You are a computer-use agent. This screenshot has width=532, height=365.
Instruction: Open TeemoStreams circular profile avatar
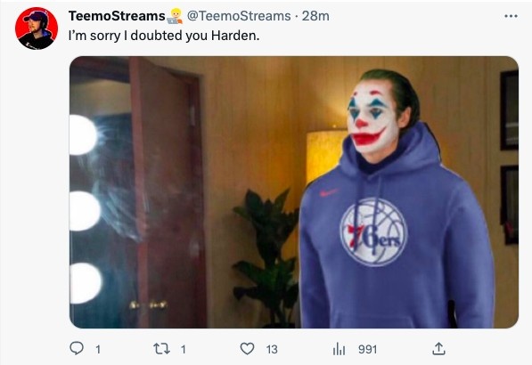(37, 28)
